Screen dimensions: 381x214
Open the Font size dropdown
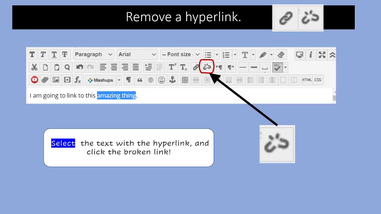[181, 54]
